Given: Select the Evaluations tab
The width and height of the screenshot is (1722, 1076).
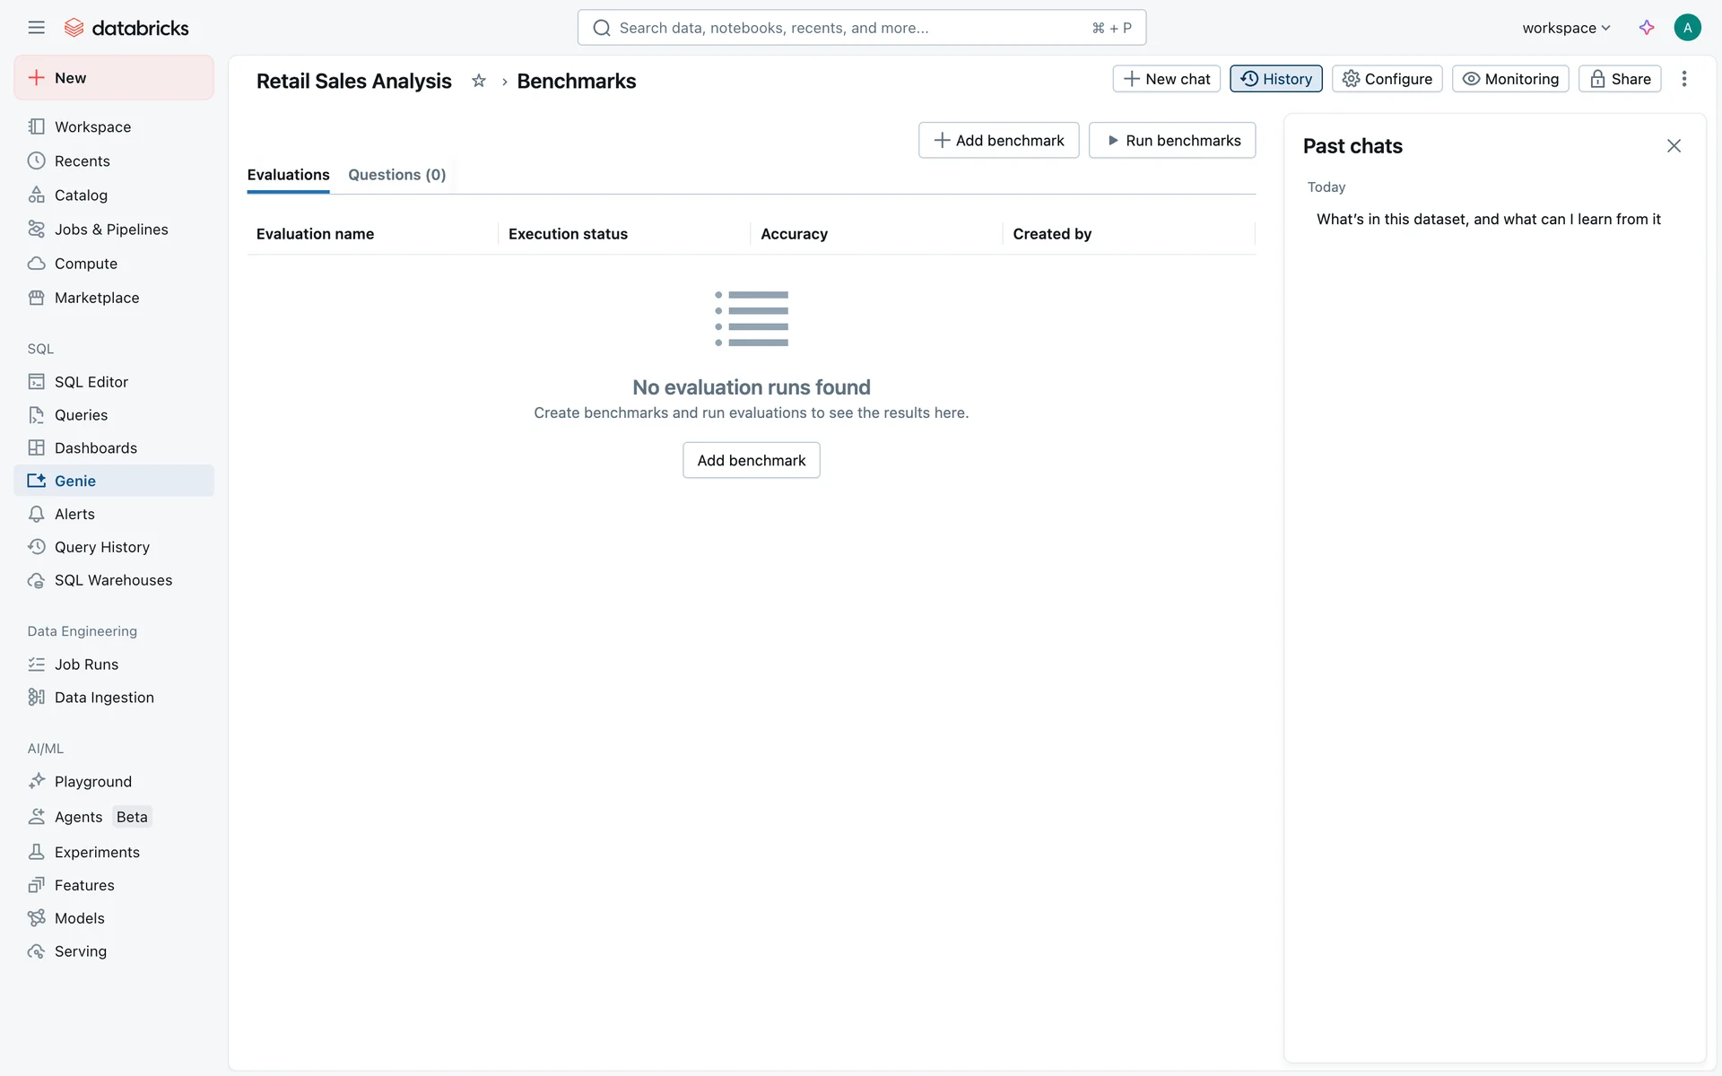Looking at the screenshot, I should coord(288,175).
